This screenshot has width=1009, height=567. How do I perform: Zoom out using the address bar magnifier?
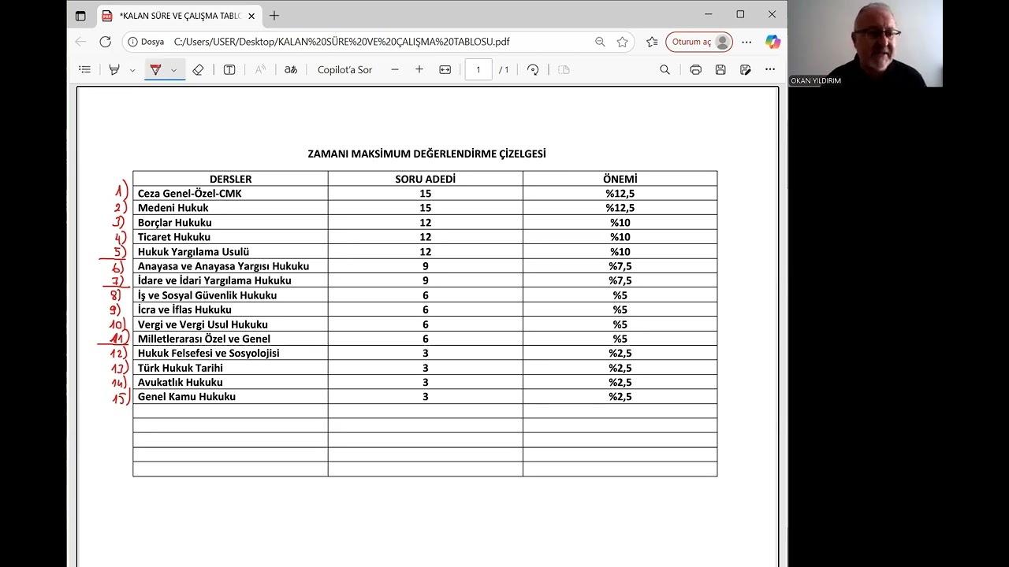(600, 42)
